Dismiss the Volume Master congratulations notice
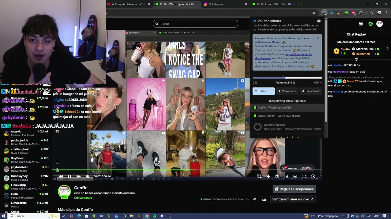391x219 pixels. pos(318,38)
